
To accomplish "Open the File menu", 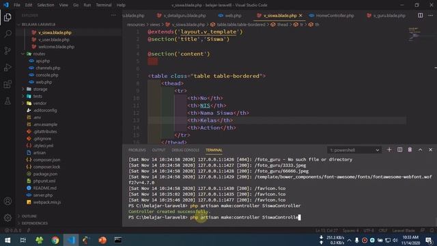I will (x=16, y=5).
